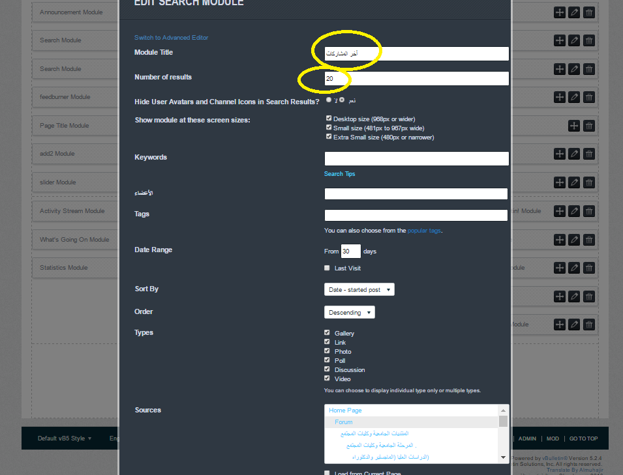Toggle Desktop size checkbox
The image size is (623, 475).
(x=329, y=118)
